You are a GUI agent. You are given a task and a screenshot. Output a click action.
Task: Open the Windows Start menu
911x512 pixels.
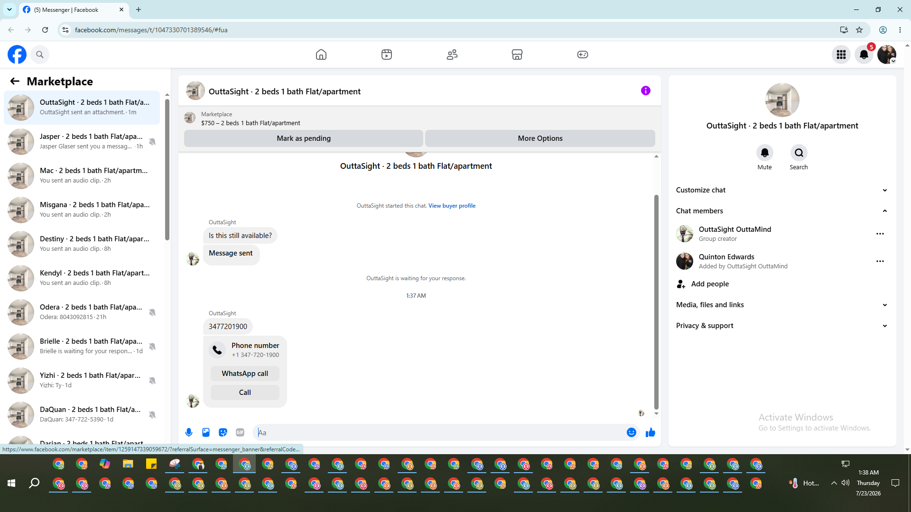coord(11,483)
